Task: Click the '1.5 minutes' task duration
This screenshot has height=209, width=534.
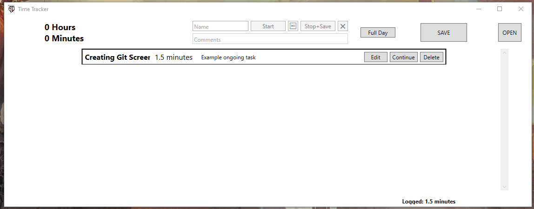Action: (x=174, y=57)
